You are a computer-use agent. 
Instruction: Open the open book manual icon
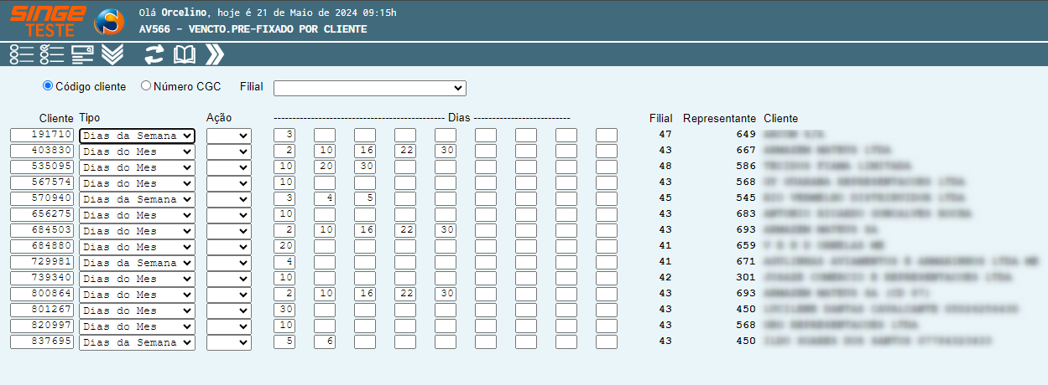click(x=184, y=55)
